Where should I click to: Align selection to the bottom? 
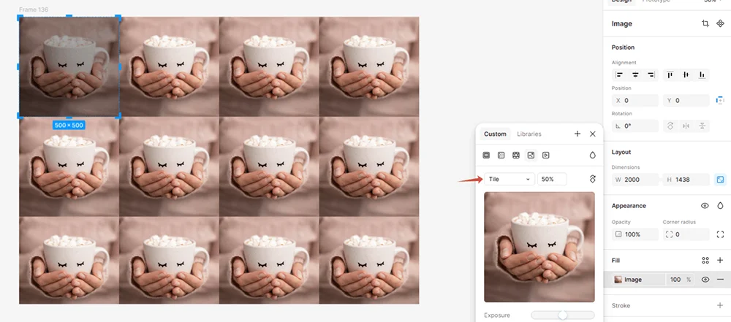click(x=702, y=74)
